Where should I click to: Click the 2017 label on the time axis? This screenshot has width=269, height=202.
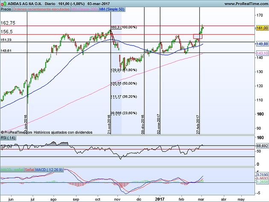click(x=160, y=199)
